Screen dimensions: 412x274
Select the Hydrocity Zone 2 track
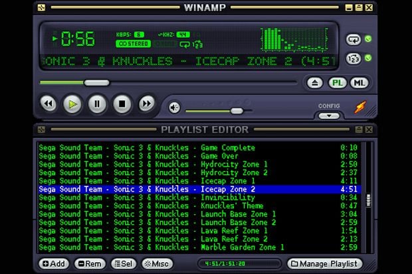tap(200, 172)
